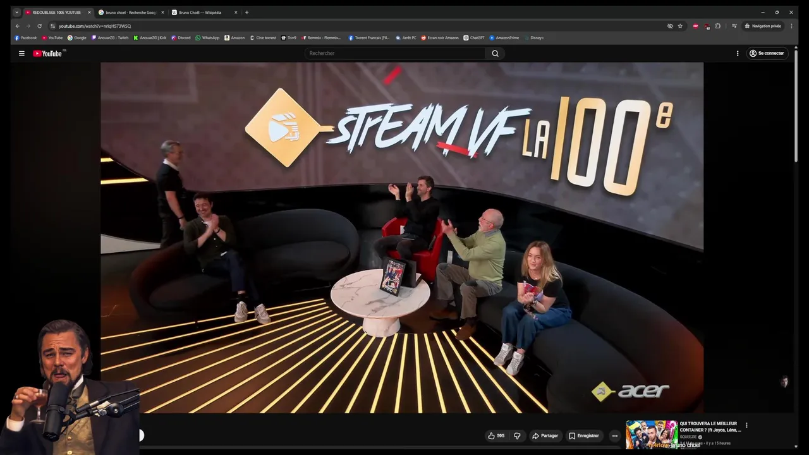809x455 pixels.
Task: Open the Amazon bookmark
Action: 234,38
